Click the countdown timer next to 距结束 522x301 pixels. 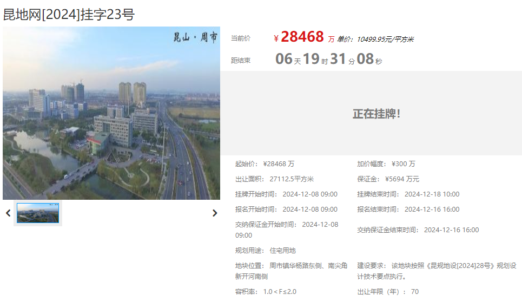pos(329,59)
